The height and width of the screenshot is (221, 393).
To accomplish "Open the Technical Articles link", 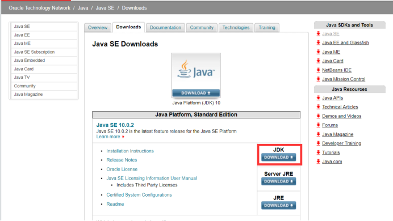I will pos(340,107).
